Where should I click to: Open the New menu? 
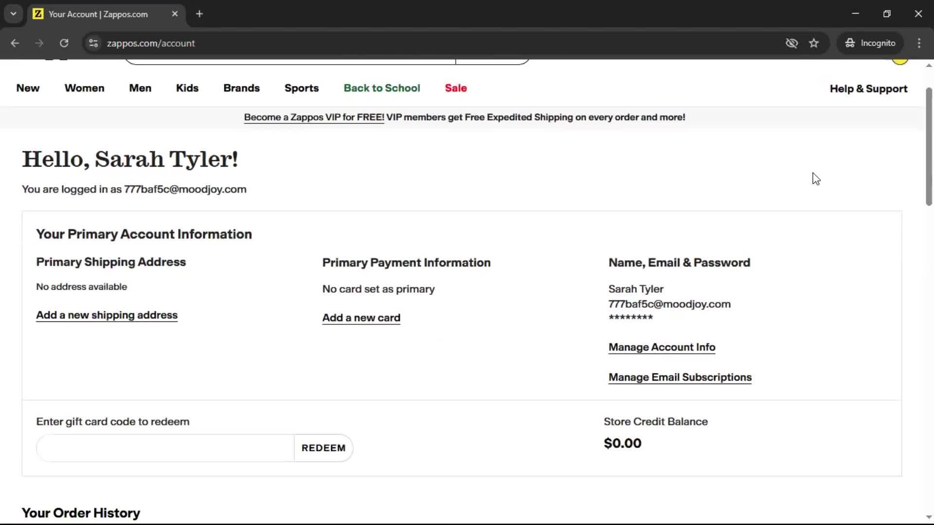[28, 88]
